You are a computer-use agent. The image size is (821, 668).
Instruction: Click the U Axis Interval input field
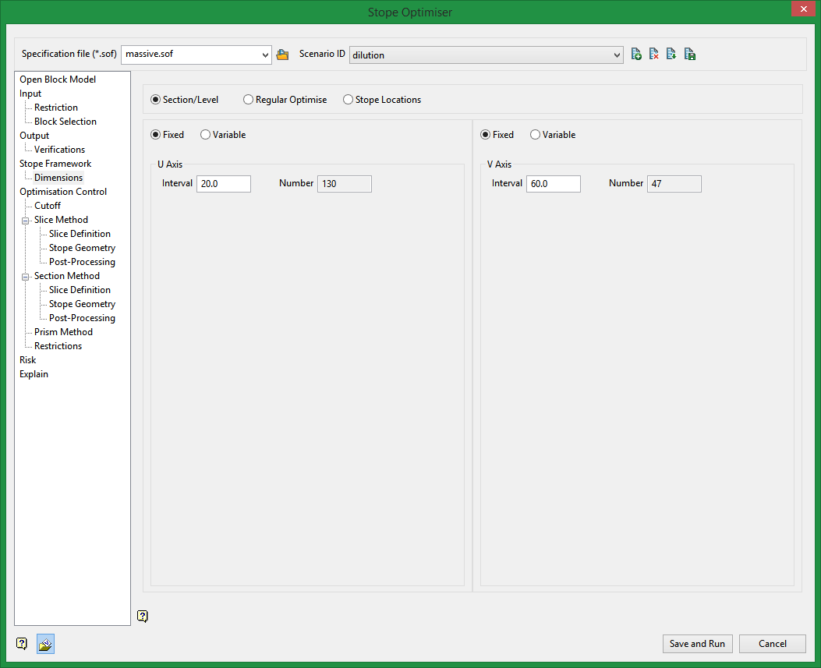click(x=223, y=184)
